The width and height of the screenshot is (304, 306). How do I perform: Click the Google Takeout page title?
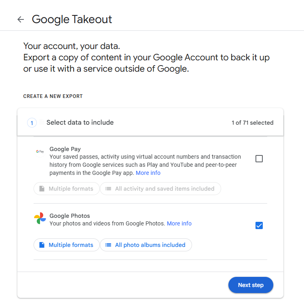tap(72, 19)
